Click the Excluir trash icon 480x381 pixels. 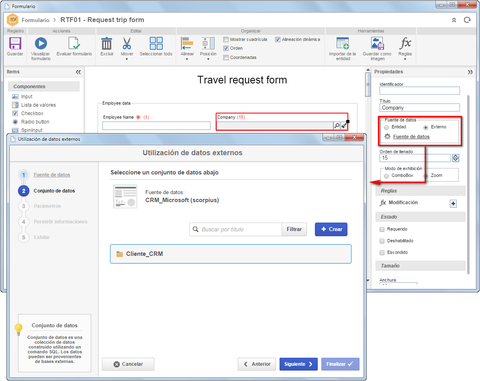coord(106,43)
